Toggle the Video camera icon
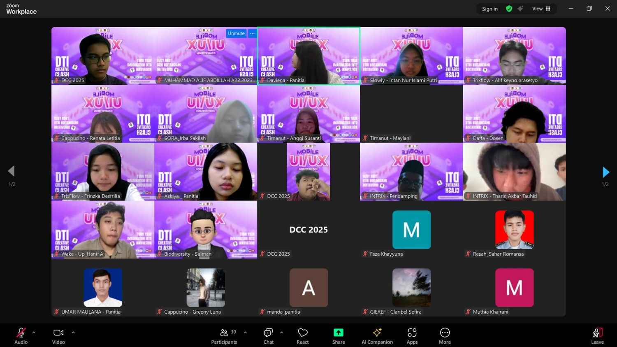Viewport: 617px width, 347px height. tap(58, 333)
